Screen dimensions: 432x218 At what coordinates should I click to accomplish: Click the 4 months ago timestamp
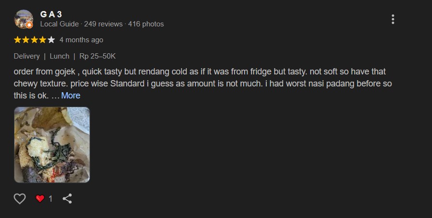(x=81, y=40)
